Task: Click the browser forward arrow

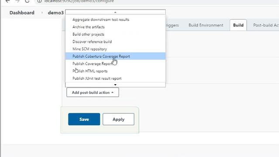Action: pos(17,1)
